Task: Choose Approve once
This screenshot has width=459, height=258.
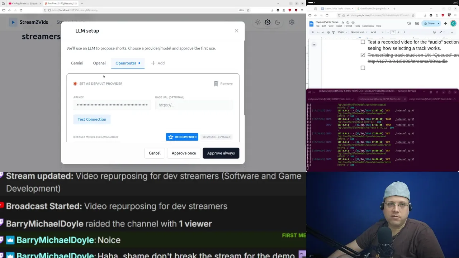Action: coord(184,153)
